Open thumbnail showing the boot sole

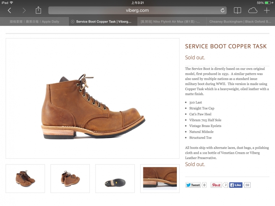click(x=115, y=179)
